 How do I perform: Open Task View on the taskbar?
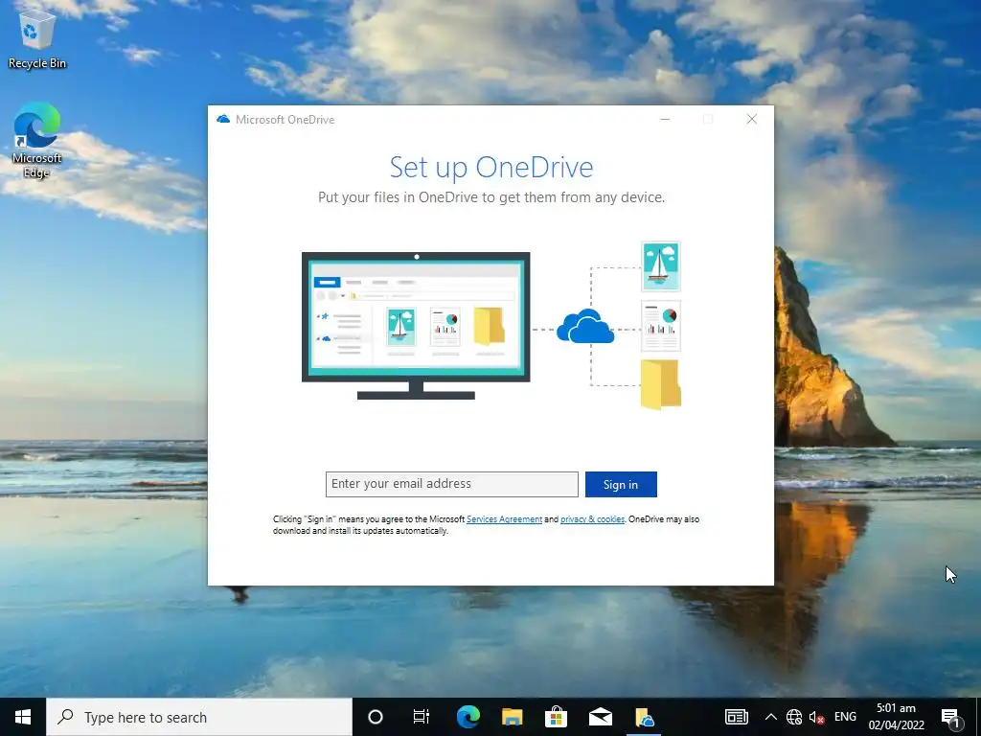(422, 717)
